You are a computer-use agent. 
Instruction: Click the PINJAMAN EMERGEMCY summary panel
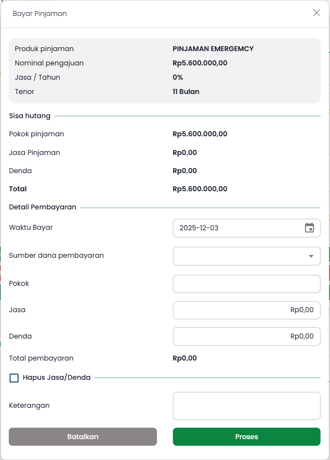tap(165, 70)
